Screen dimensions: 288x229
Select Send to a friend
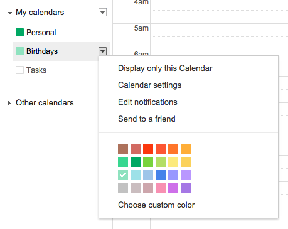click(x=147, y=119)
